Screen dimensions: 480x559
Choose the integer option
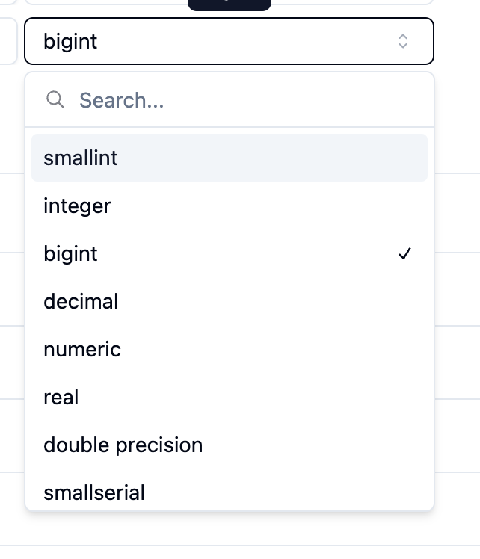[78, 206]
